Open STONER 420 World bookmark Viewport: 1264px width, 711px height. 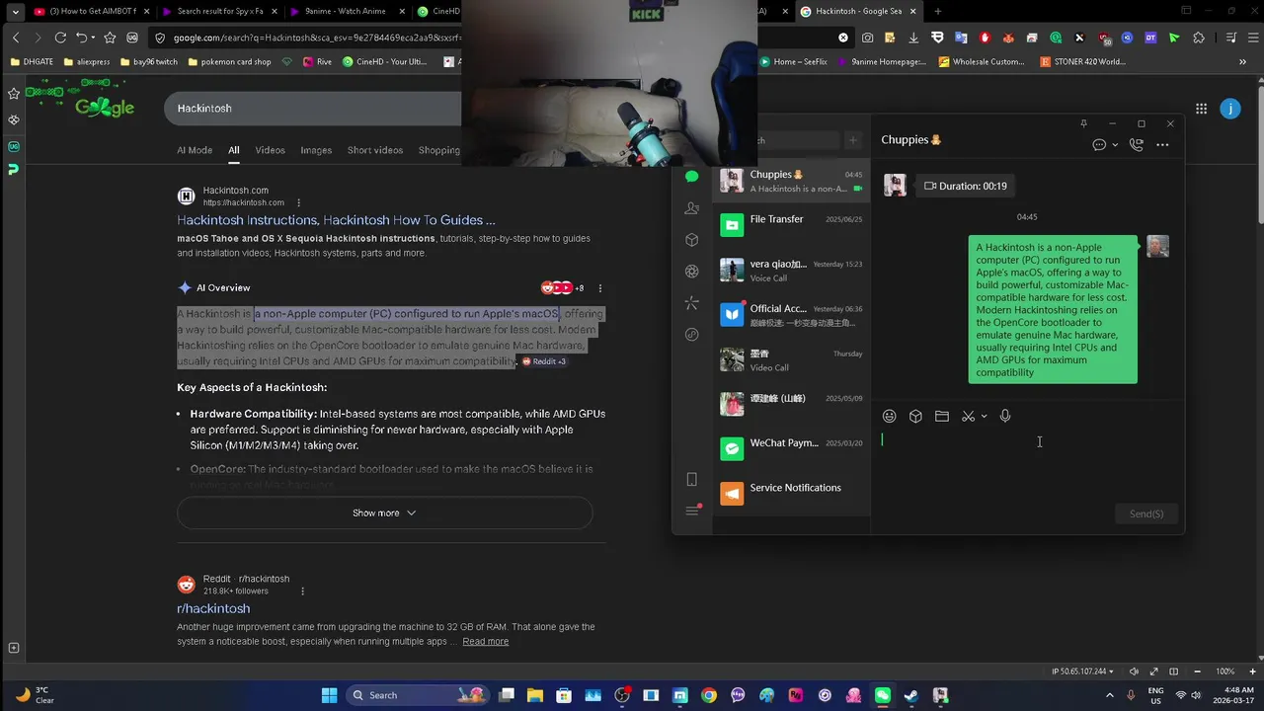1082,61
